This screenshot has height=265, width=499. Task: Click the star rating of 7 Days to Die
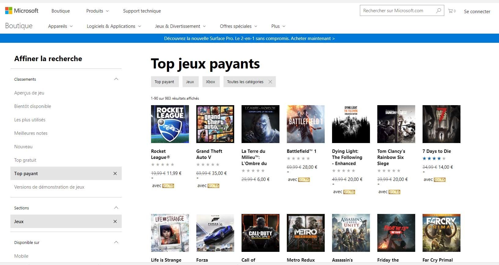(x=434, y=158)
